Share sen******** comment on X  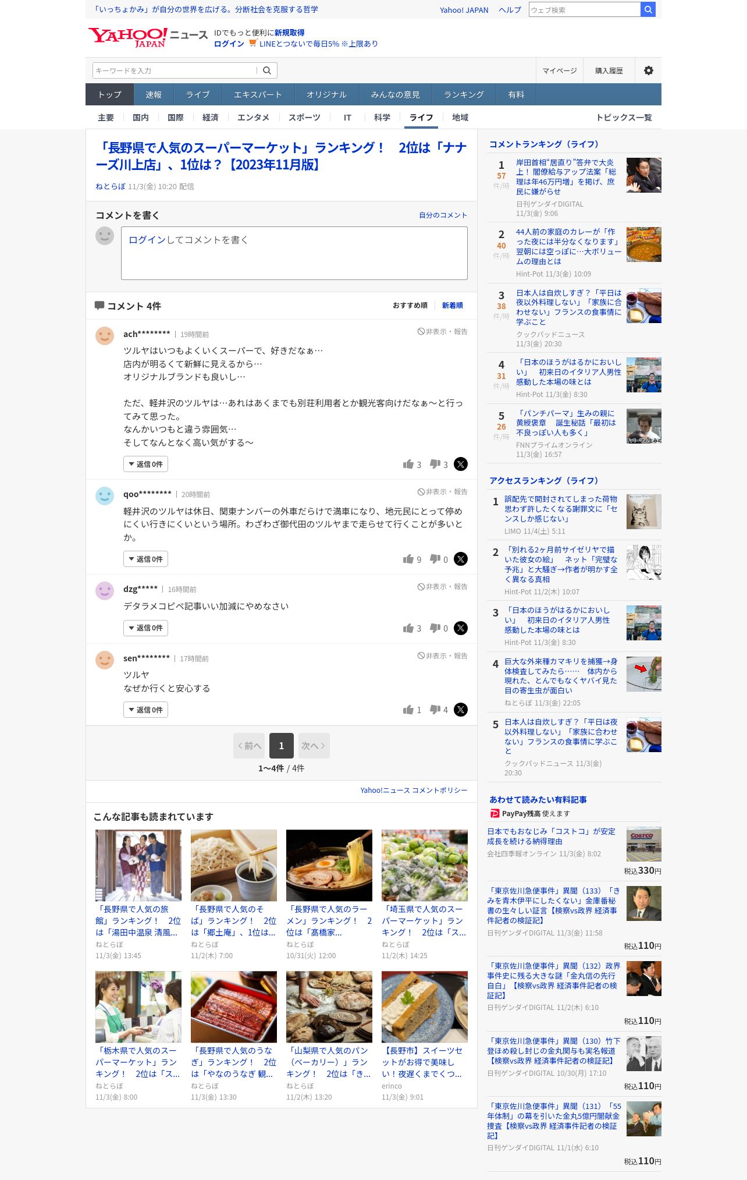coord(461,710)
